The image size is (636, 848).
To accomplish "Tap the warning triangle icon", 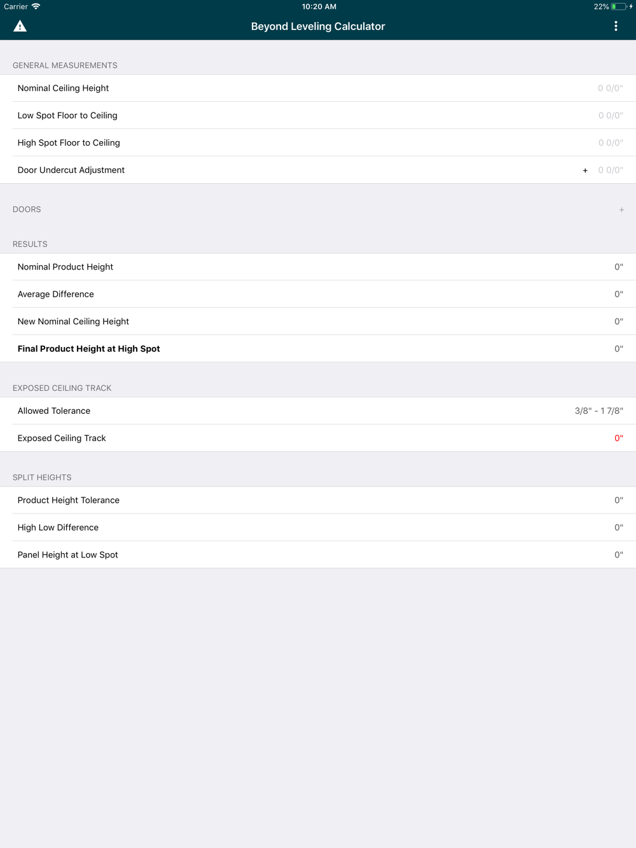I will coord(20,26).
